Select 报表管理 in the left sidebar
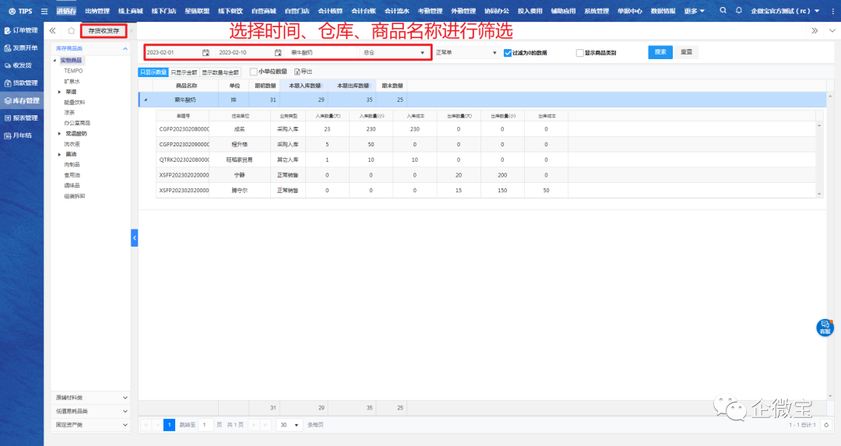The height and width of the screenshot is (446, 841). click(22, 118)
